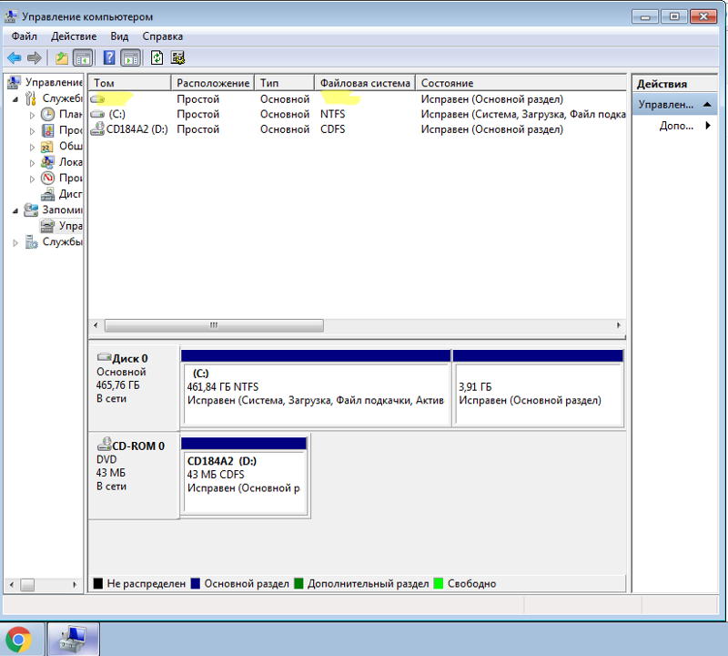Screen dimensions: 728x656
Task: Click NTFS in the (C:) row
Action: 332,114
